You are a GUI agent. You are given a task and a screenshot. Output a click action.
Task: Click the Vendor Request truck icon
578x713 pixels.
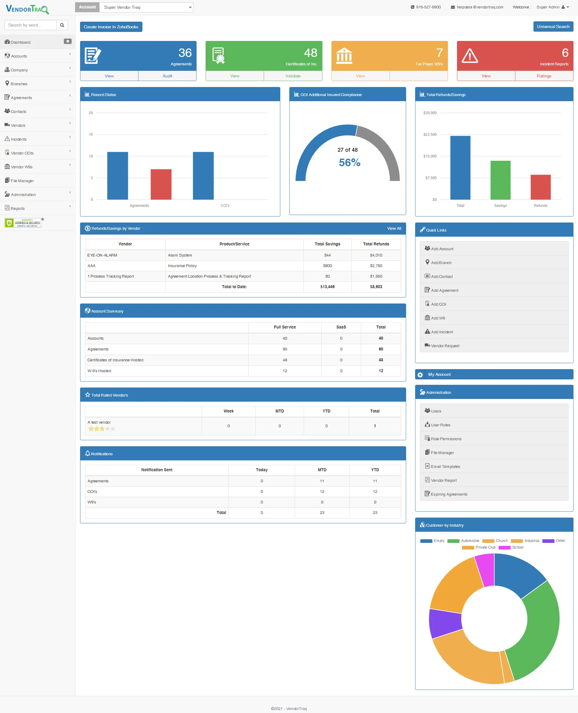427,345
